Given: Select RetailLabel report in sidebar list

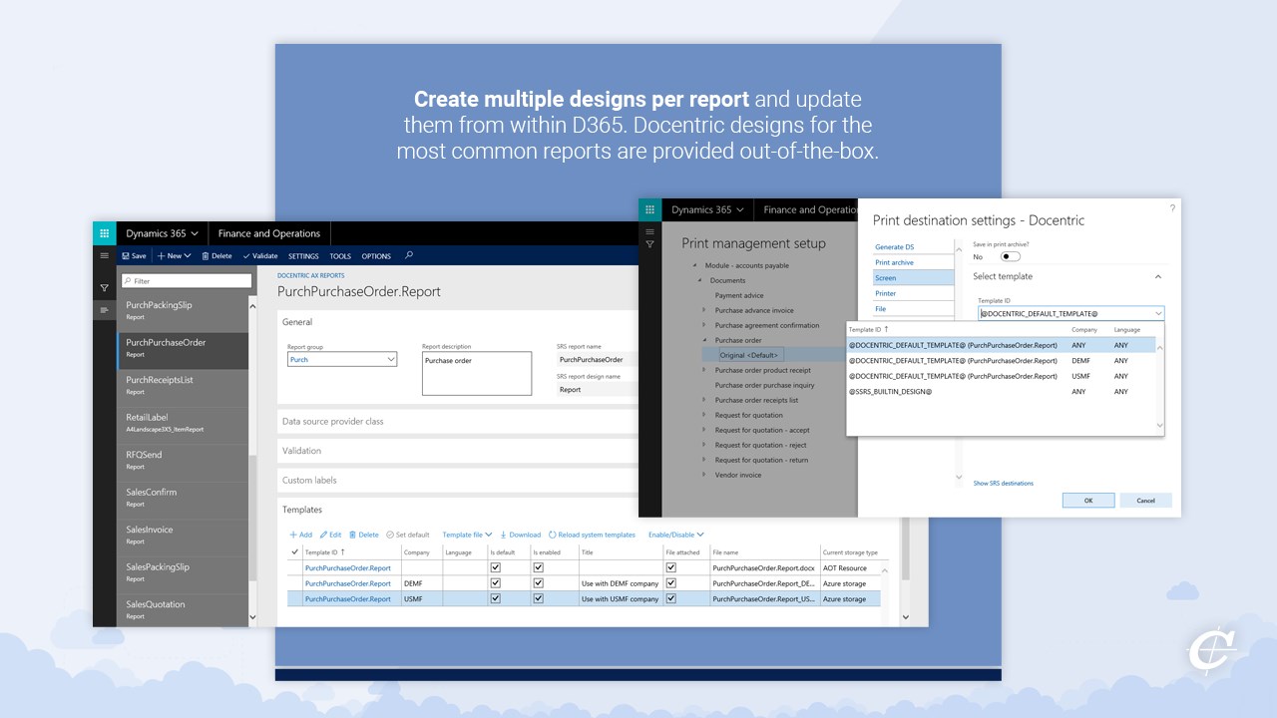Looking at the screenshot, I should coord(183,423).
